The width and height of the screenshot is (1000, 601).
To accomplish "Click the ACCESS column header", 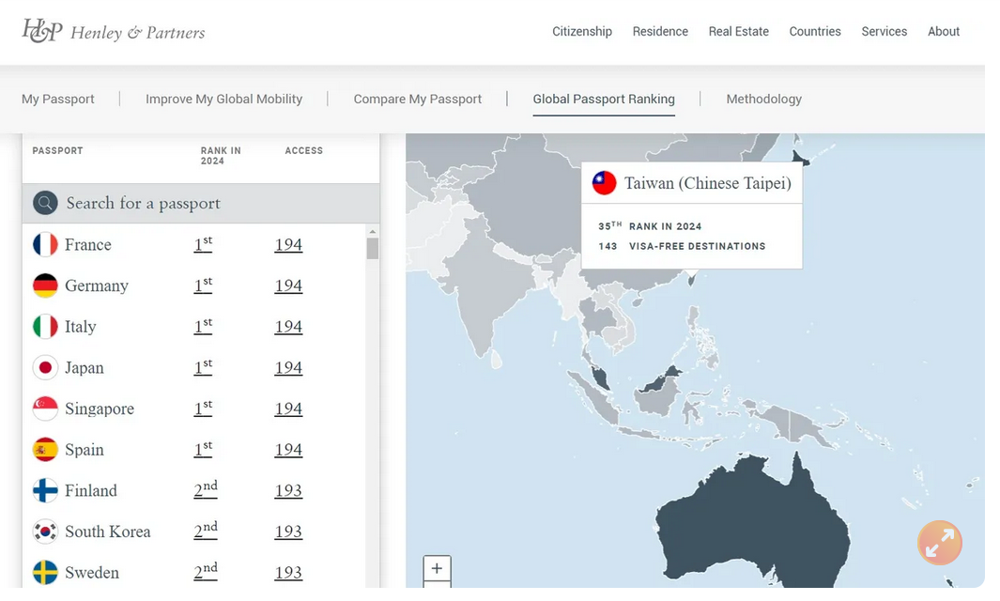I will pos(303,150).
